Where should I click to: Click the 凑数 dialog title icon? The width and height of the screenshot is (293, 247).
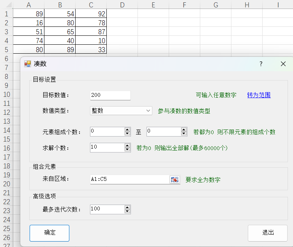[27, 64]
